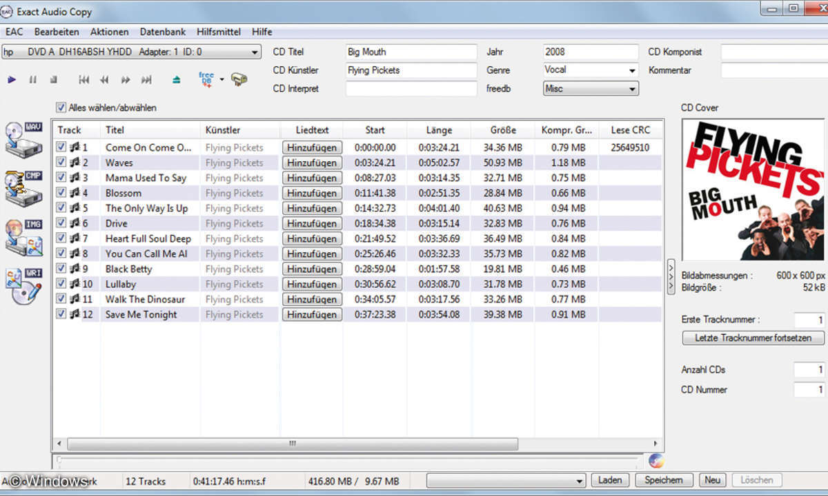This screenshot has width=828, height=496.
Task: Uncheck track 2 Waves checkbox
Action: (61, 163)
